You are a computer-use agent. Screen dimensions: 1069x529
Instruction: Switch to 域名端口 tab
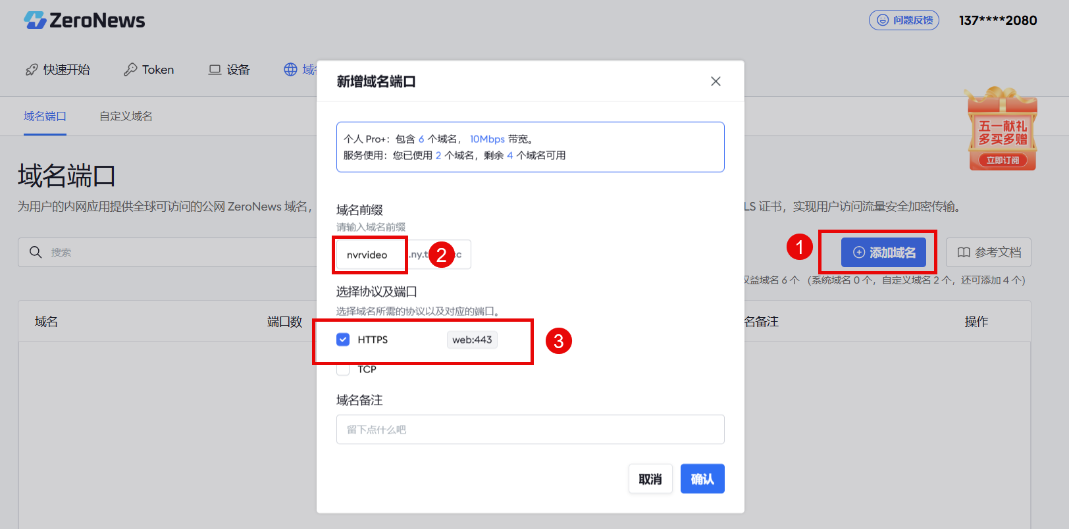pos(45,116)
